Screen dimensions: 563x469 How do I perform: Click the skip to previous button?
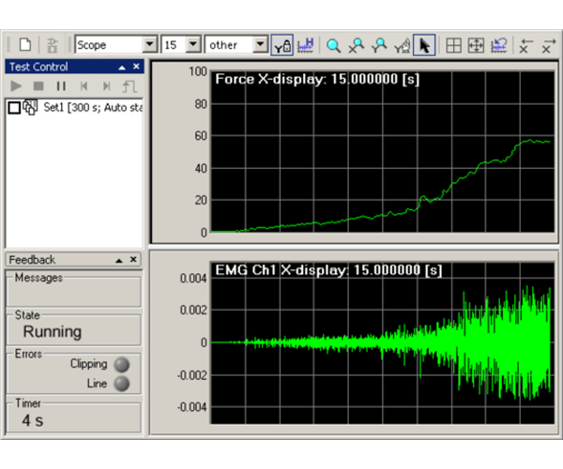(x=84, y=86)
